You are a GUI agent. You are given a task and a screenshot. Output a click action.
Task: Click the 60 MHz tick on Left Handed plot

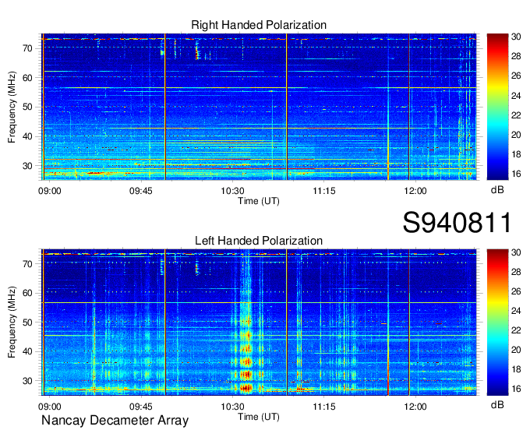coord(28,293)
